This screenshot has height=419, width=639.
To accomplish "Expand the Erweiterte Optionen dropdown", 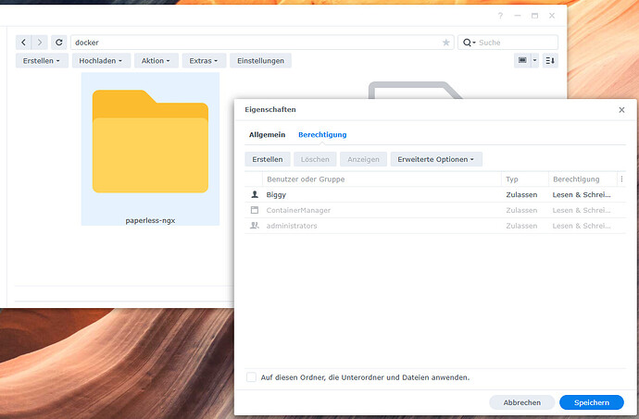I will click(x=435, y=159).
